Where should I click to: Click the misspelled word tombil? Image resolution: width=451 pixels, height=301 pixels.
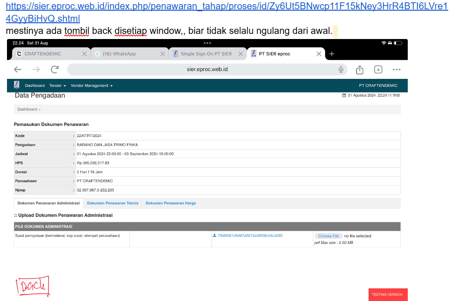tap(77, 31)
